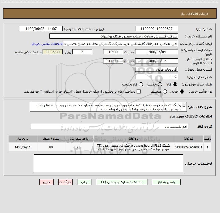Click the تعداد / مقدار column header

pyautogui.click(x=51, y=139)
